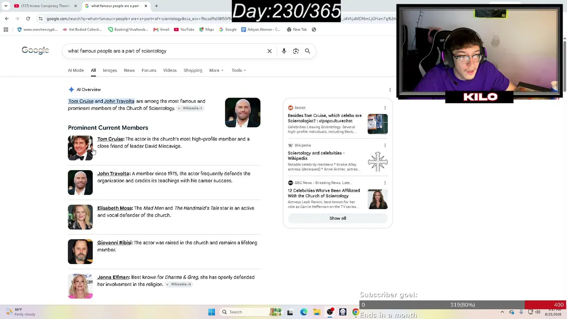Open the Booking VivaAerobus bookmark
567x319 pixels.
pyautogui.click(x=128, y=30)
